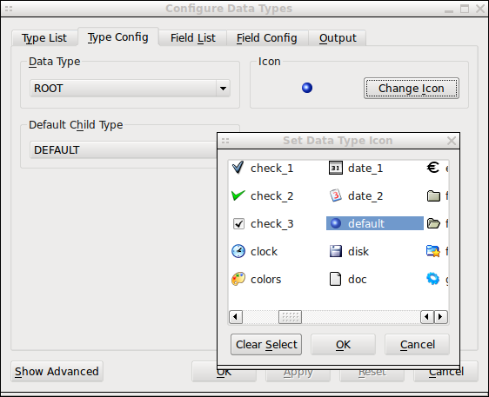Pick the date_2 calendar page icon
This screenshot has width=489, height=397.
click(x=336, y=195)
